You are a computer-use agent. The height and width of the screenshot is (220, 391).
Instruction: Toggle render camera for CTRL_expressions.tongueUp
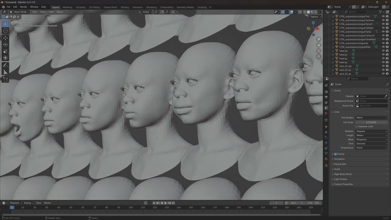[x=387, y=43]
